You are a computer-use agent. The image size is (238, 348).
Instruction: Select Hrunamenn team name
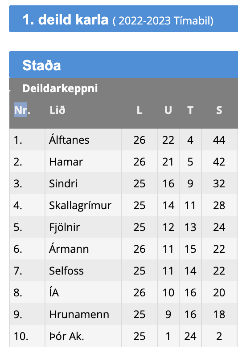(79, 315)
